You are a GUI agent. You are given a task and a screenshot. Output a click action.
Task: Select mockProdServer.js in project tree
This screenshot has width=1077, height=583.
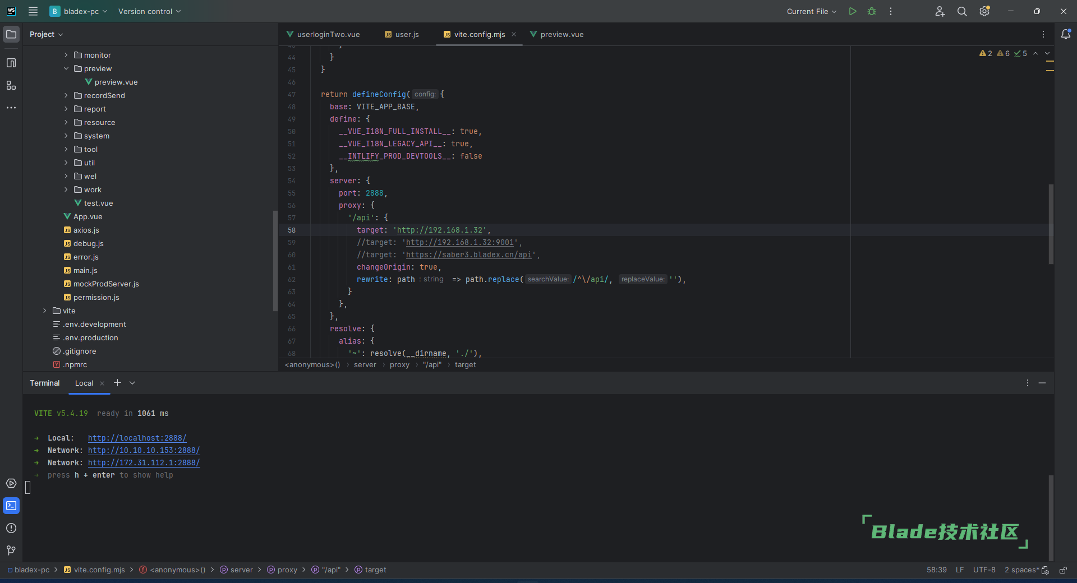[106, 284]
